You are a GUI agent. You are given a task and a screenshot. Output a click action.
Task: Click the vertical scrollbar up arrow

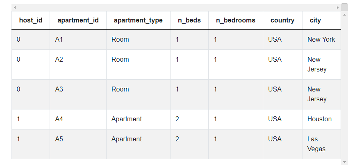click(344, 15)
